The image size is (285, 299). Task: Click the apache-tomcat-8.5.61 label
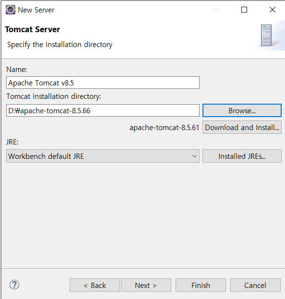(164, 128)
